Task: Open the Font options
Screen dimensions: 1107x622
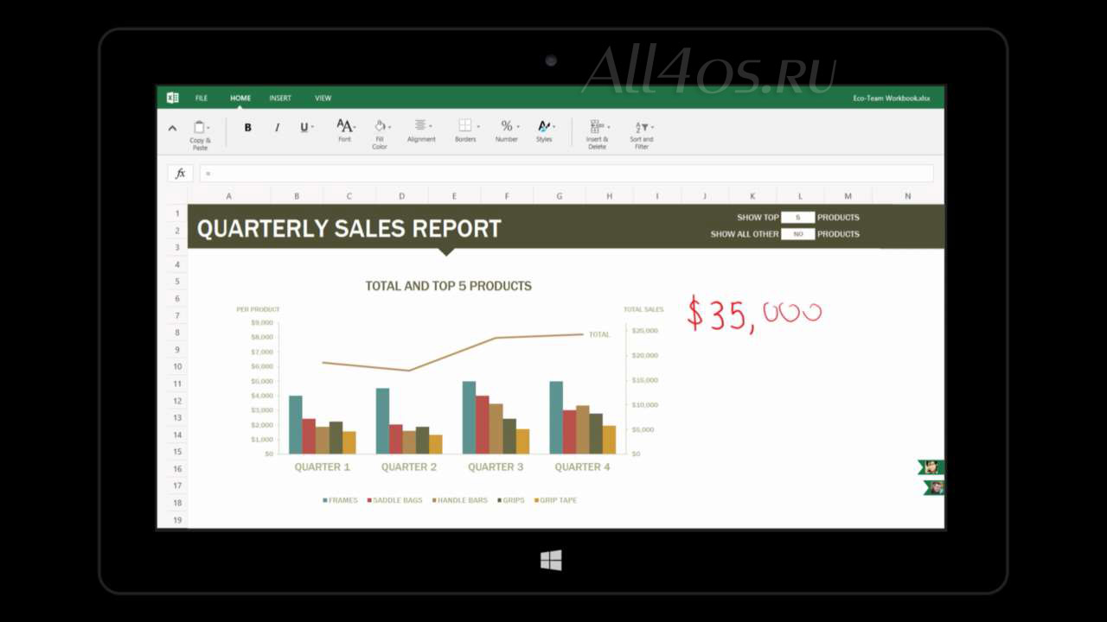Action: (345, 130)
